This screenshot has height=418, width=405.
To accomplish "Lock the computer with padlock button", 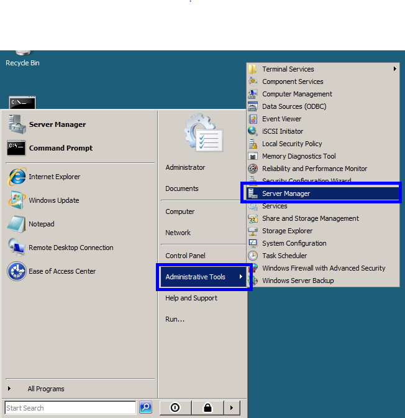I will click(207, 407).
